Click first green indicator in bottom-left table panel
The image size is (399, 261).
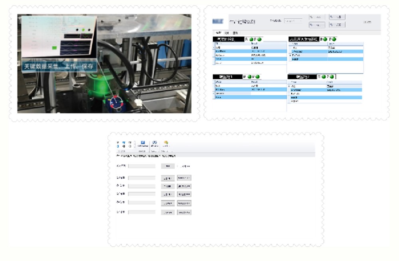(250, 77)
